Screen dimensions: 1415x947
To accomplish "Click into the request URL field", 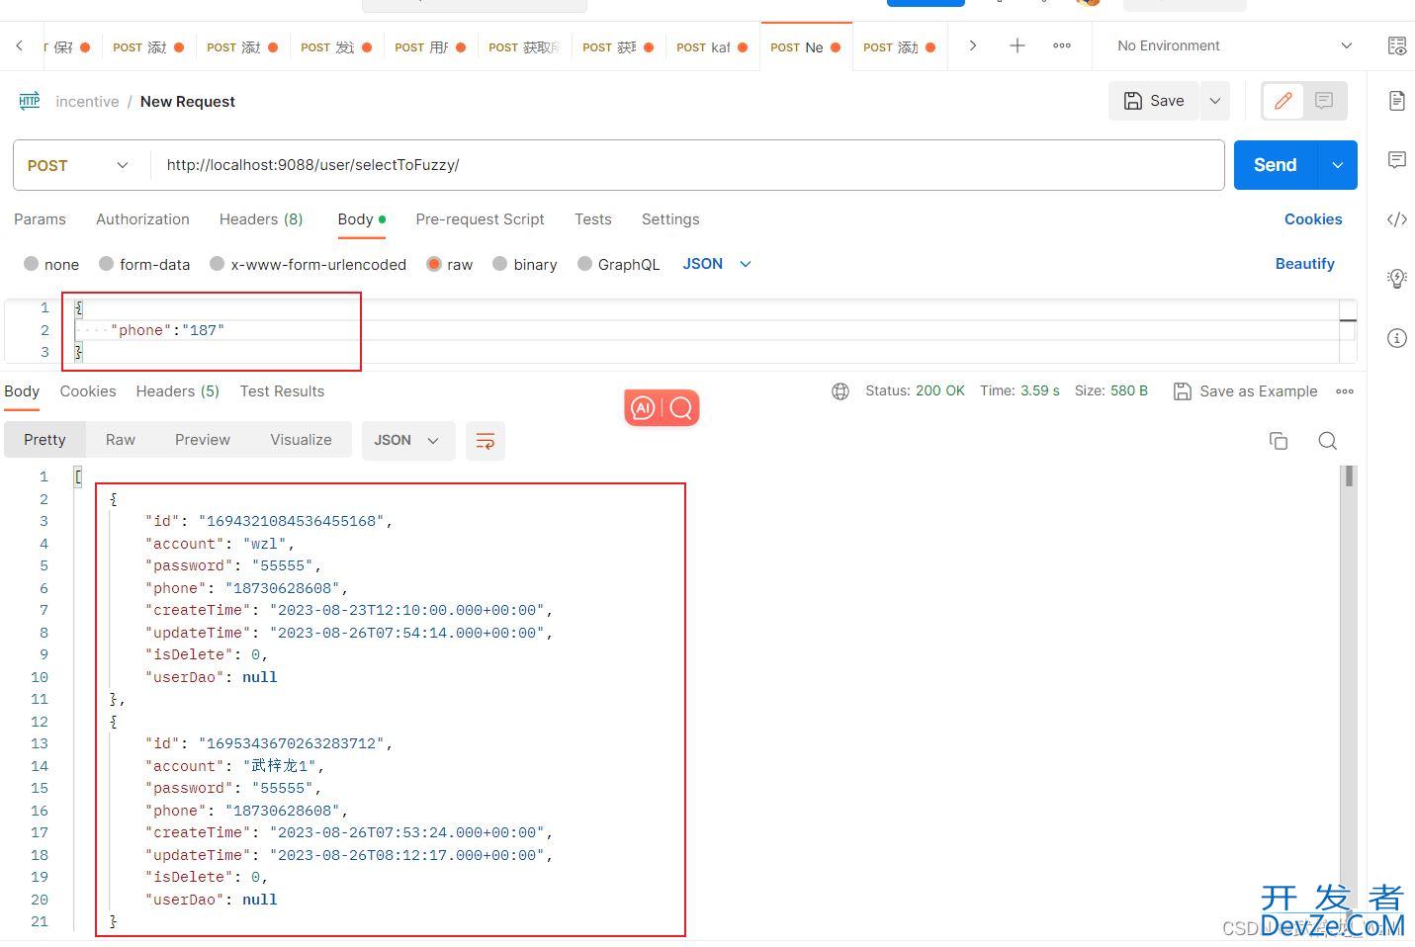I will coord(682,165).
